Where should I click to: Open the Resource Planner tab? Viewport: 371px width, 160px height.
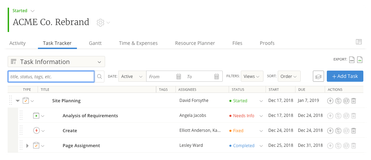[x=195, y=43]
